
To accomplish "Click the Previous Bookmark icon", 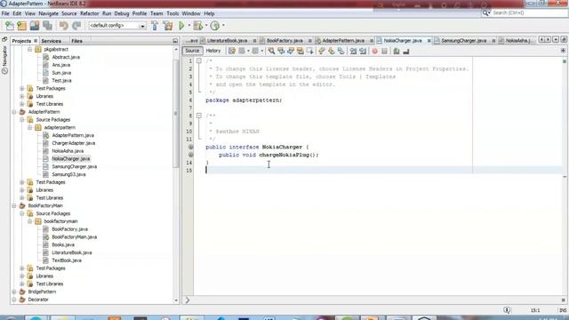I will click(x=322, y=52).
